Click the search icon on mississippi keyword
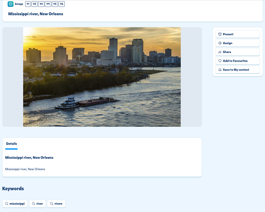 pos(7,204)
